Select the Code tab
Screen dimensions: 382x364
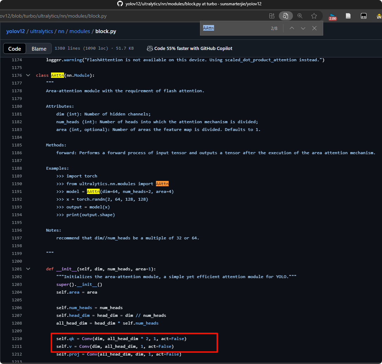14,49
